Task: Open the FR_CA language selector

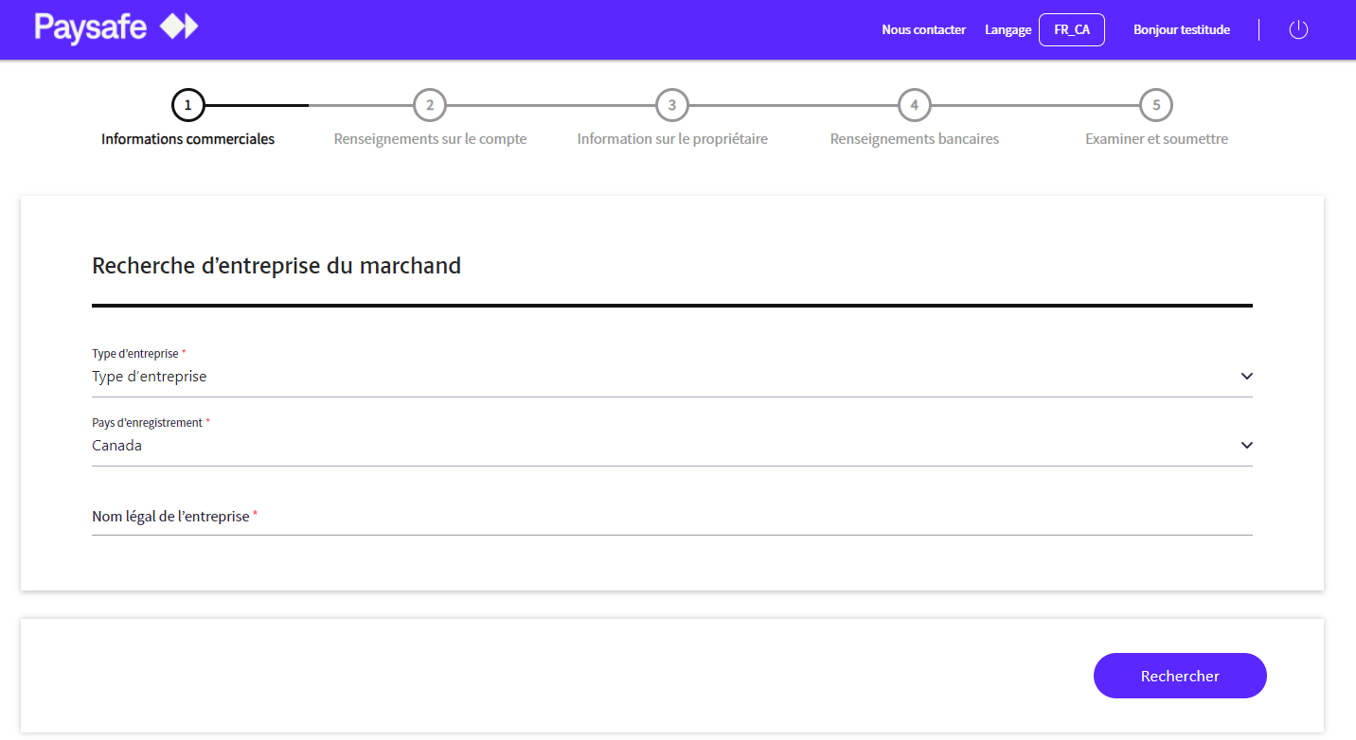Action: pos(1072,29)
